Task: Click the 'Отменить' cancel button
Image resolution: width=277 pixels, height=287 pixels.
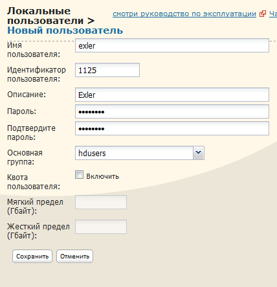Action: point(74,257)
